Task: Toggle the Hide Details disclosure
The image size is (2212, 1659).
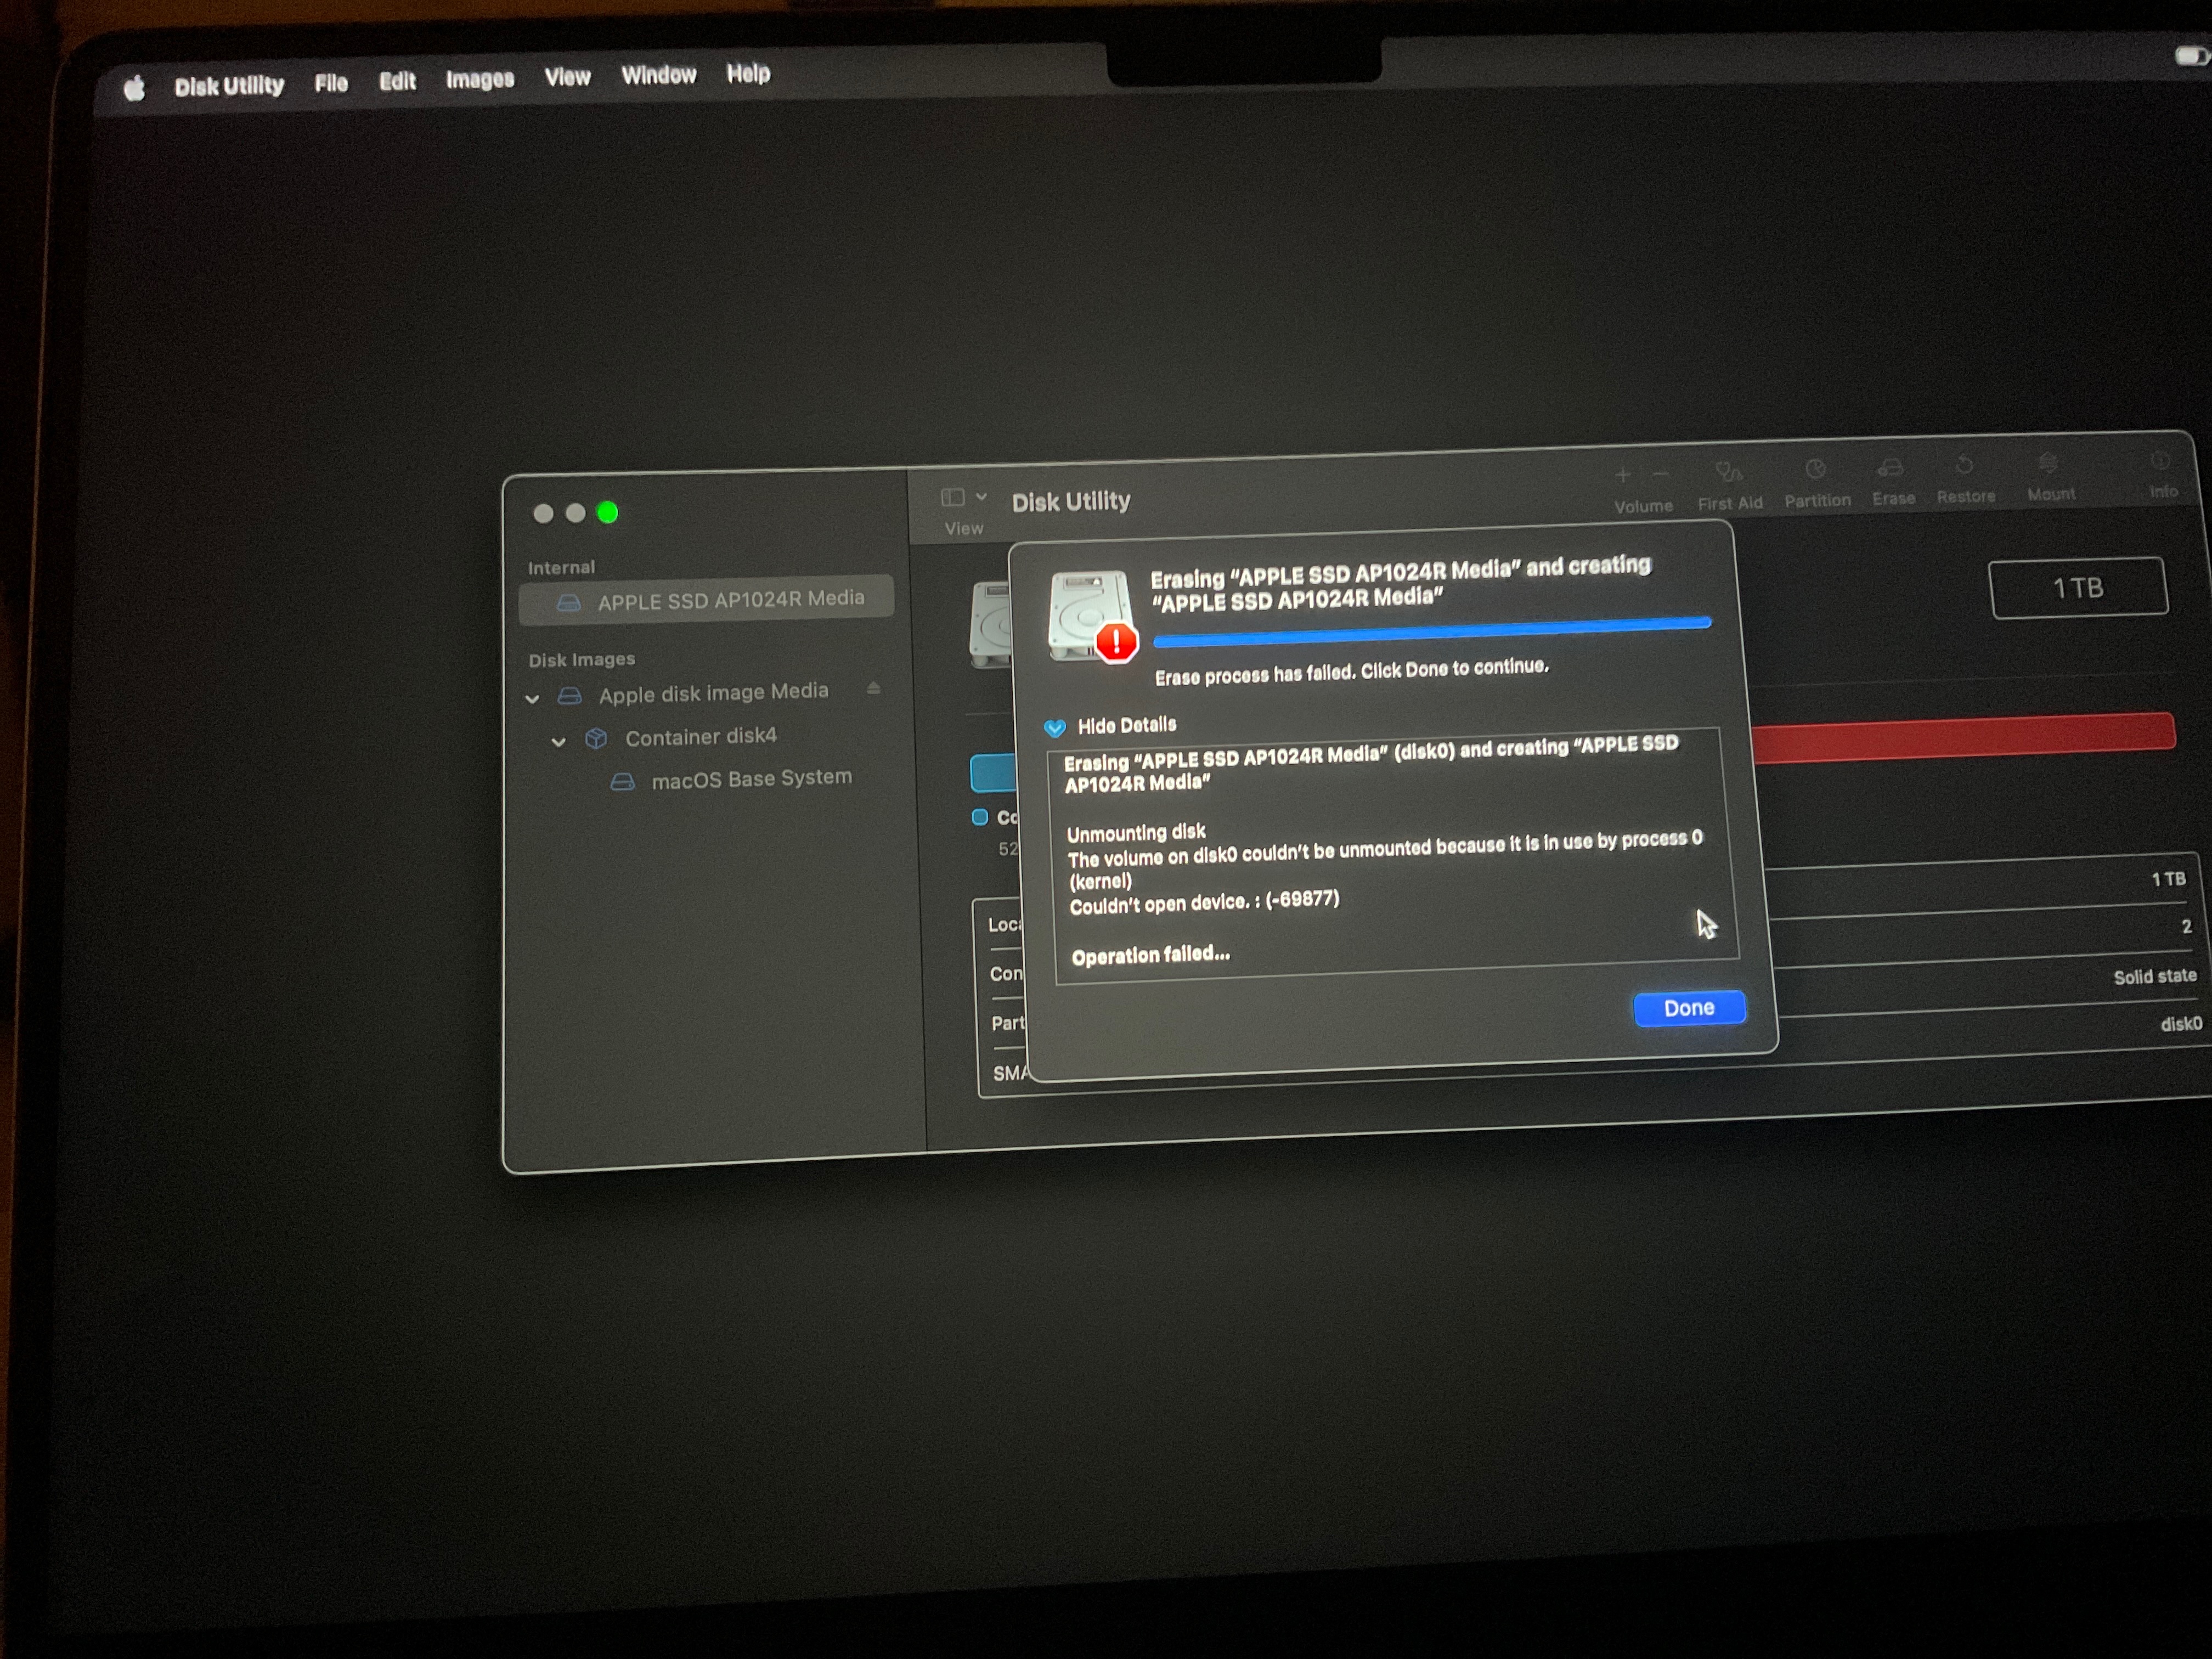Action: click(1055, 727)
